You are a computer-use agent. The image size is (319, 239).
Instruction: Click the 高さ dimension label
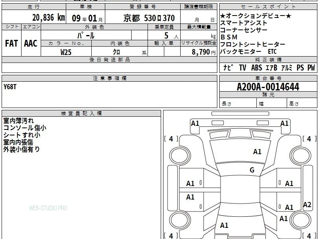294,104
